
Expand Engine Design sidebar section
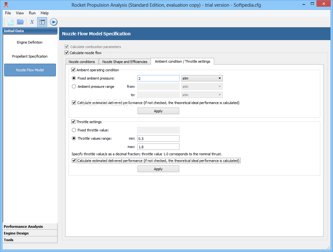pos(30,233)
